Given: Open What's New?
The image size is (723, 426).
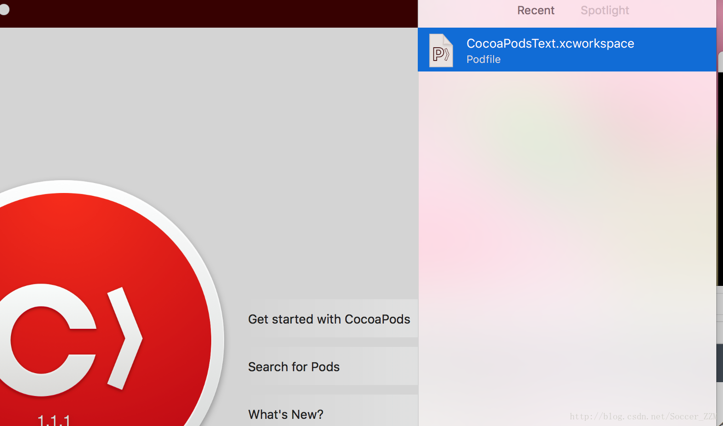Looking at the screenshot, I should point(332,411).
